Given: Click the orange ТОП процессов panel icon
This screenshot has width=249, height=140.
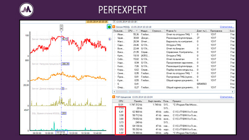Looking at the screenshot, I should coord(113,96).
